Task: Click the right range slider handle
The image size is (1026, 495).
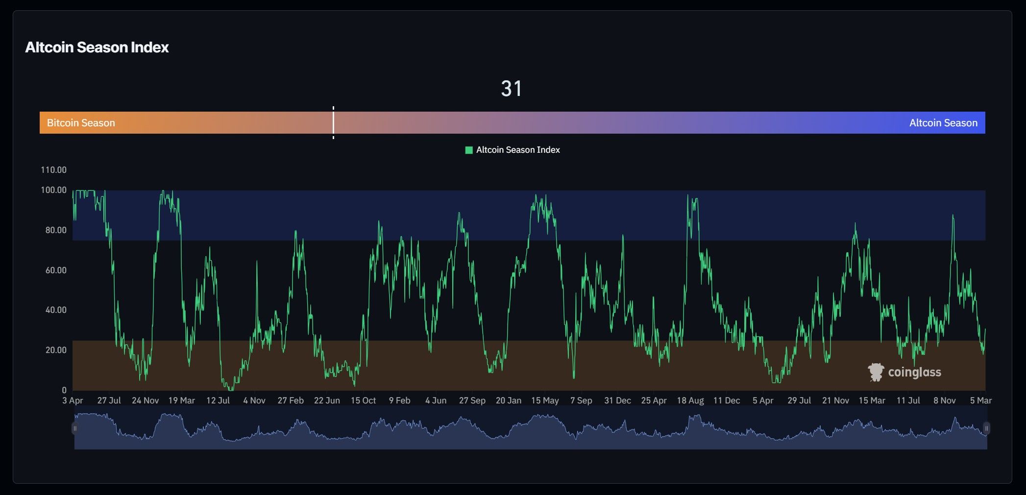Action: pos(986,428)
